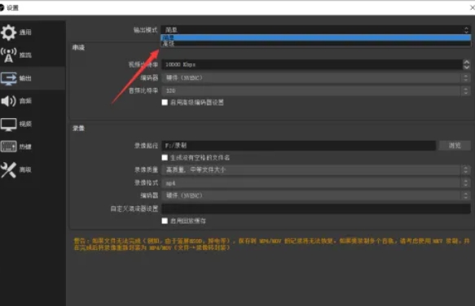Expand streaming encoder NVENC dropdown
Viewport: 475px width, 306px height.
tap(316, 78)
